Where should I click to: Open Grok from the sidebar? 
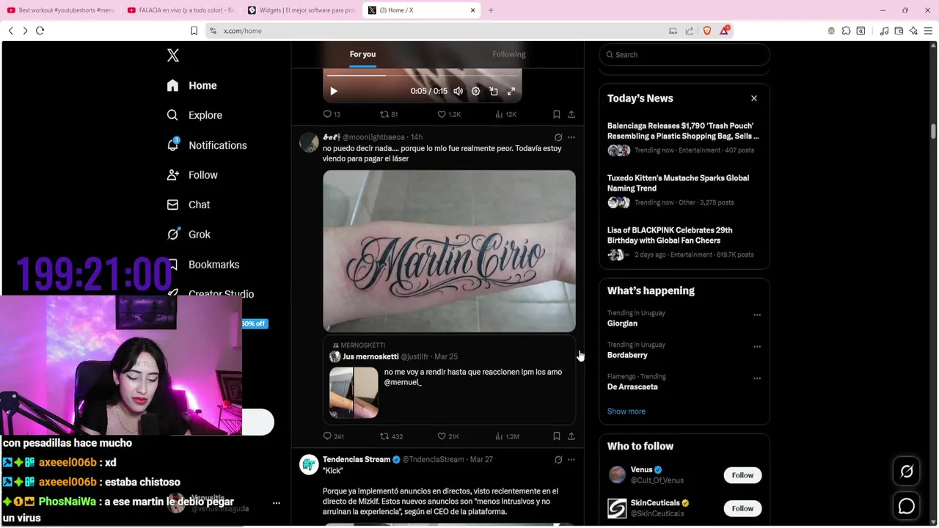(189, 235)
